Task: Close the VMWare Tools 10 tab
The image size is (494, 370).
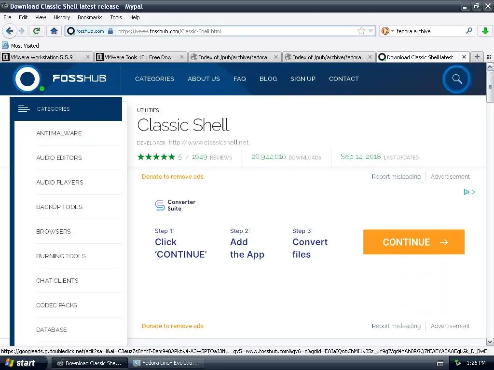Action: pos(182,57)
